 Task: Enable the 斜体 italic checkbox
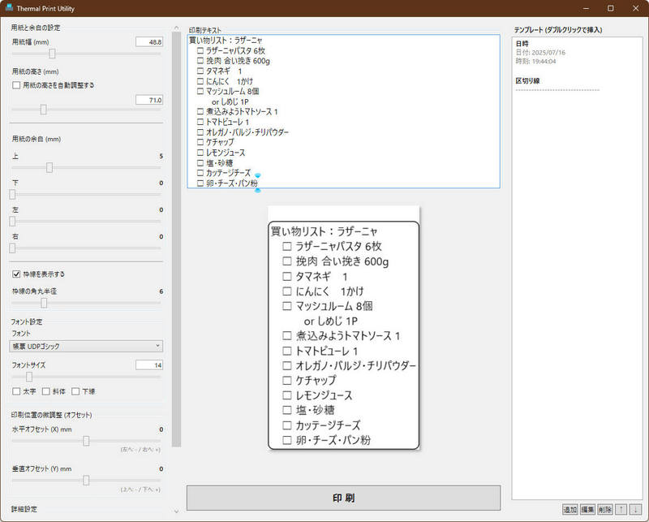(x=46, y=391)
